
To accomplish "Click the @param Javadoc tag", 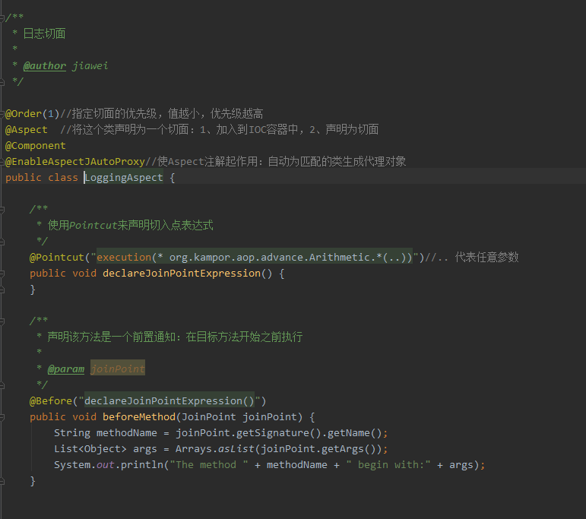I will [x=66, y=369].
